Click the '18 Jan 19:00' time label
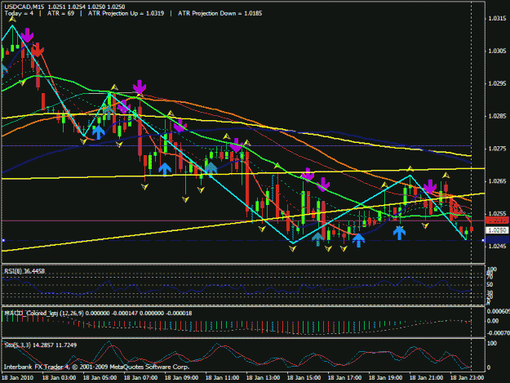510x383 pixels. coord(385,377)
